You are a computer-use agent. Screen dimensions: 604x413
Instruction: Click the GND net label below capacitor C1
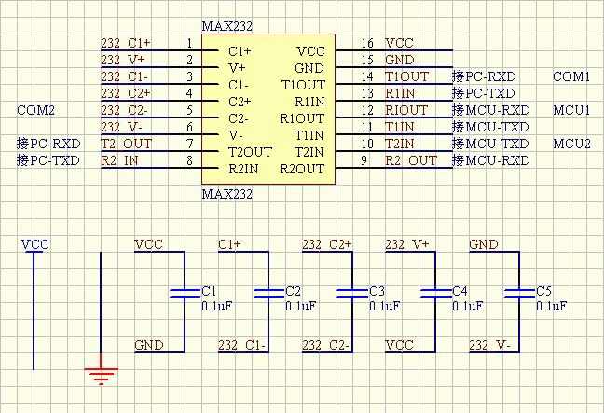coord(149,345)
